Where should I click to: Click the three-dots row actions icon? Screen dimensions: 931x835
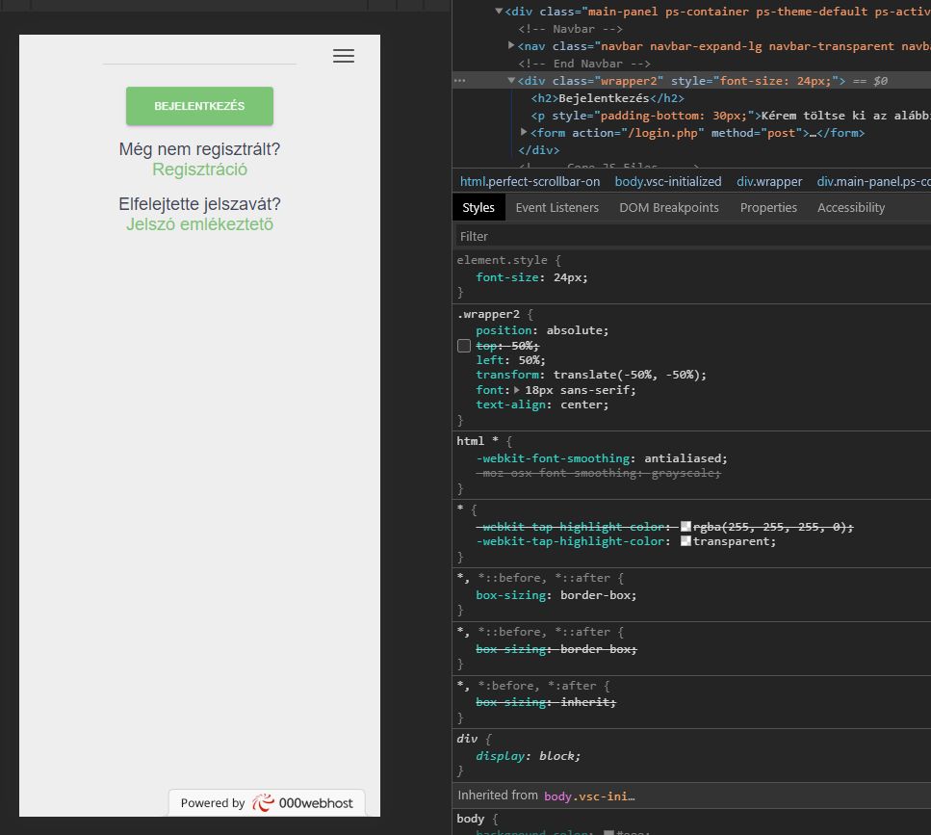[460, 80]
